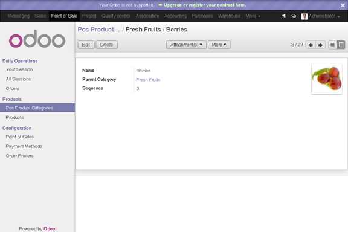The width and height of the screenshot is (348, 232).
Task: Open the More actions dropdown
Action: pyautogui.click(x=219, y=45)
